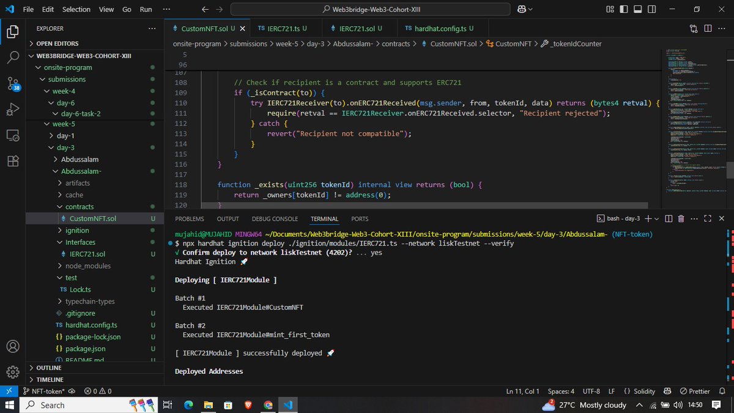
Task: Open Source Control view with 38 badge
Action: [13, 84]
